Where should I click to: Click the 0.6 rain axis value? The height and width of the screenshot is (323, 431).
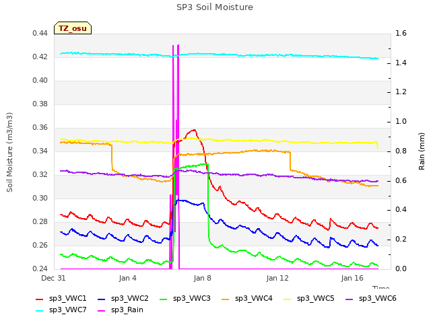point(401,180)
